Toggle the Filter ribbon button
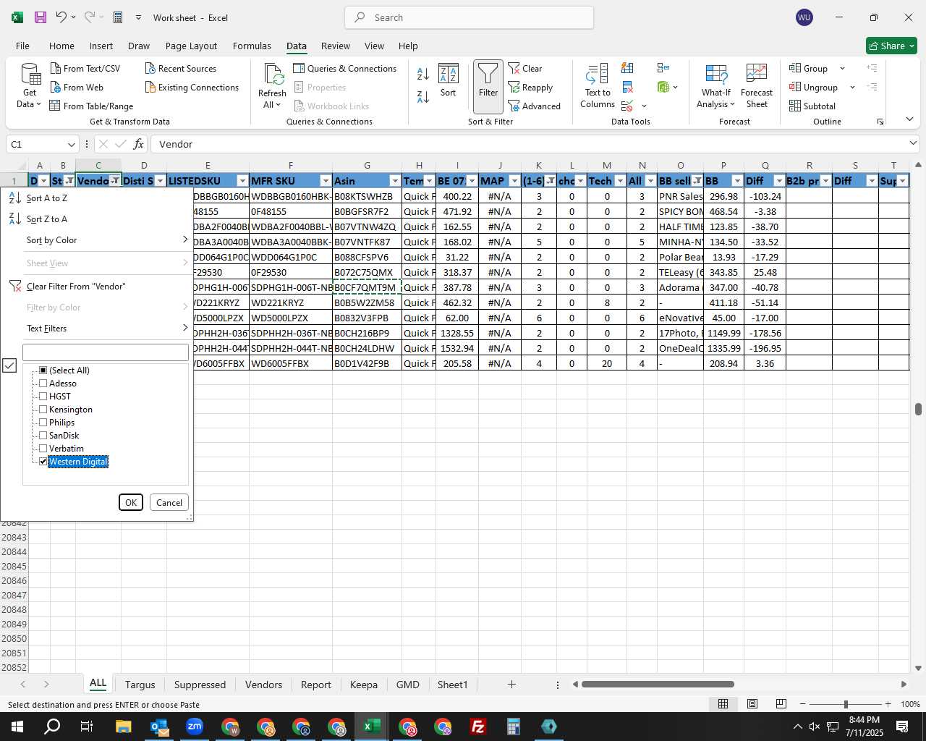926x741 pixels. tap(488, 85)
